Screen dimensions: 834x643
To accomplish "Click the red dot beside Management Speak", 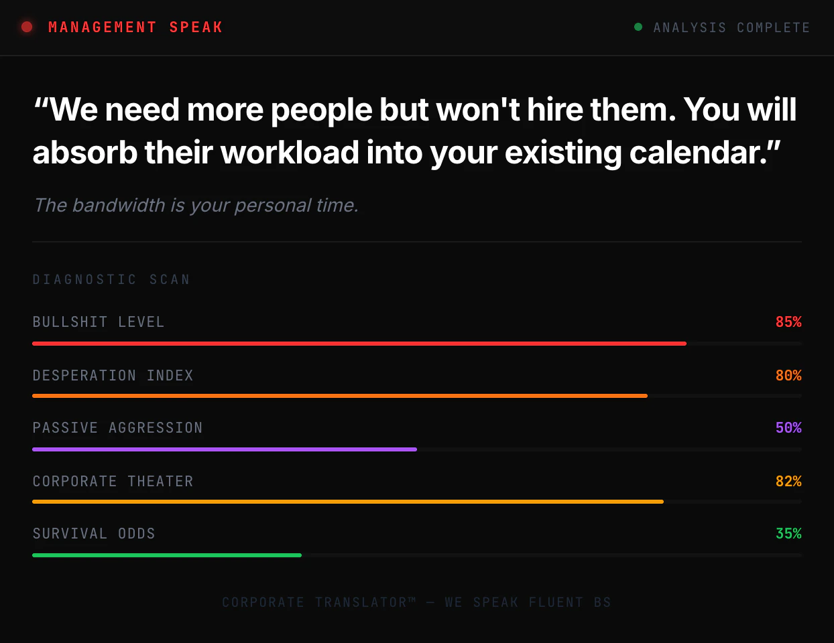I will coord(27,27).
